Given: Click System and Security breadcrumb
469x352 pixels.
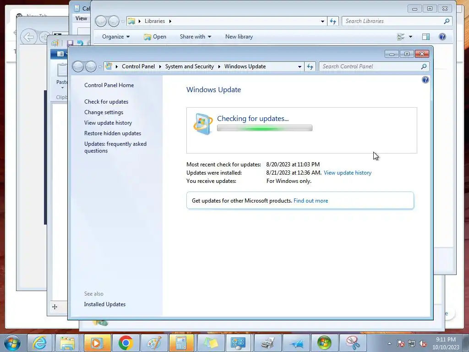Looking at the screenshot, I should tap(190, 66).
